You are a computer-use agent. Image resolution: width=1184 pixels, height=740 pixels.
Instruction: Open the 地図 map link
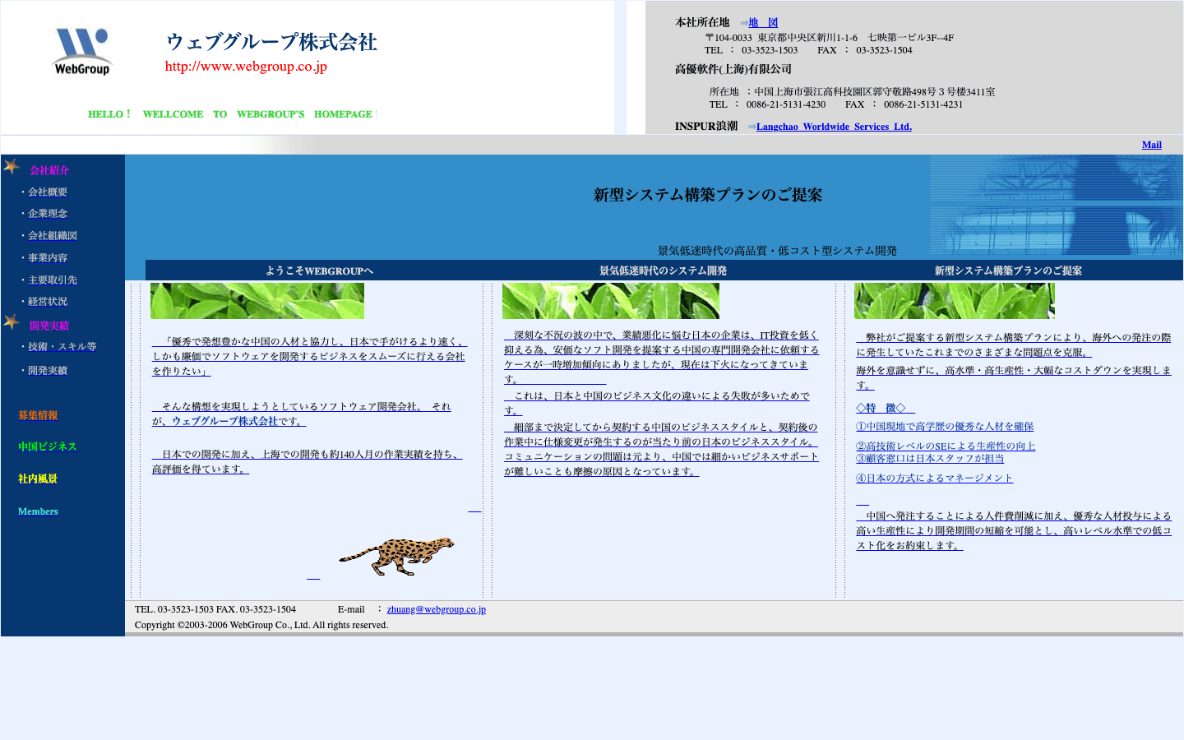tap(763, 23)
